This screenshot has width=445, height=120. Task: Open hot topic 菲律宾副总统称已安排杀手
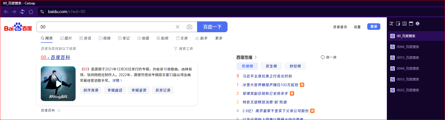[265, 93]
